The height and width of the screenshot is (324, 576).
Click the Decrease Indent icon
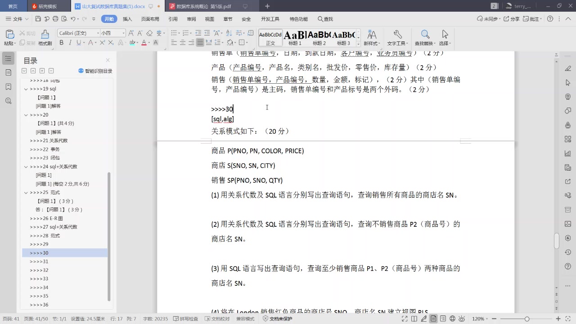point(198,33)
